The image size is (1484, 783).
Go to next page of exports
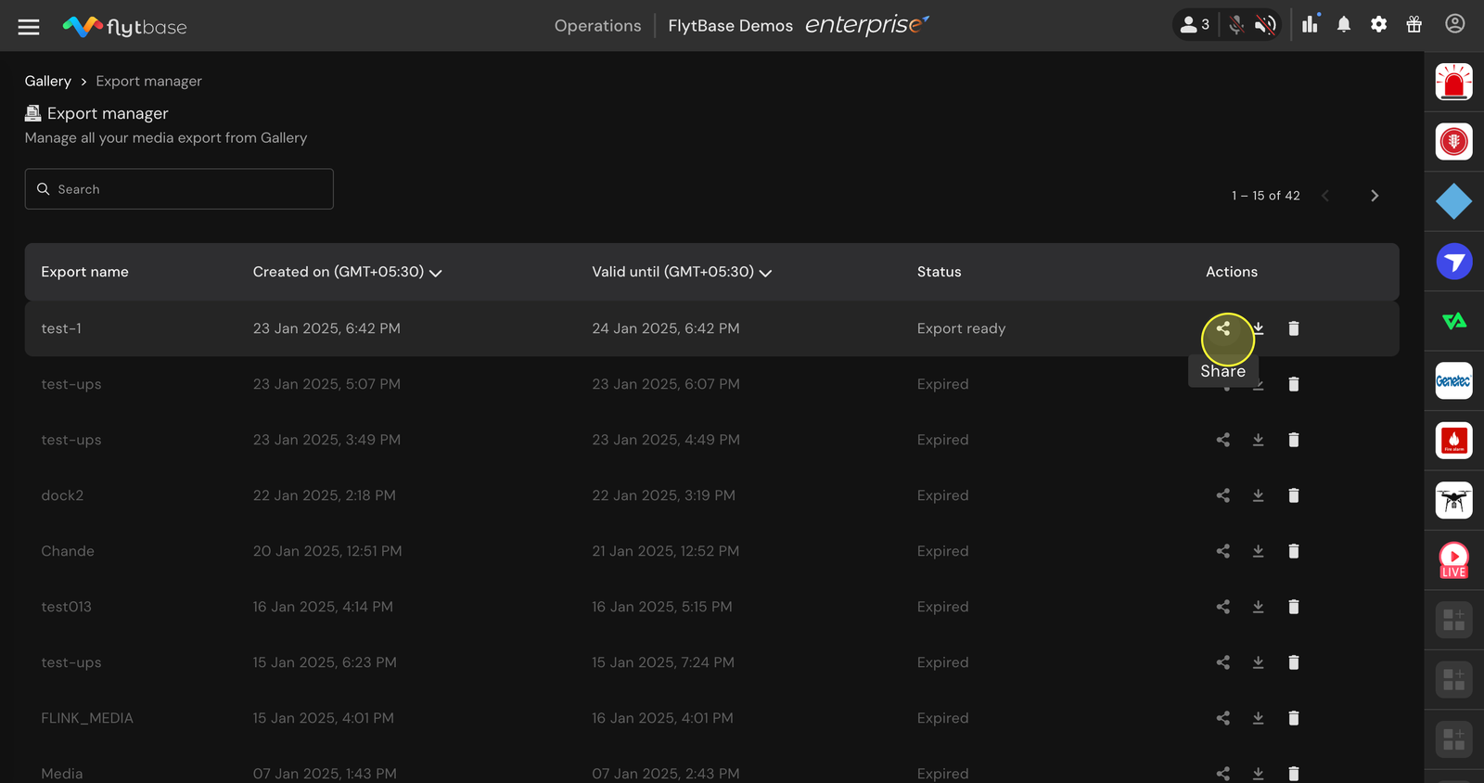[x=1375, y=196]
